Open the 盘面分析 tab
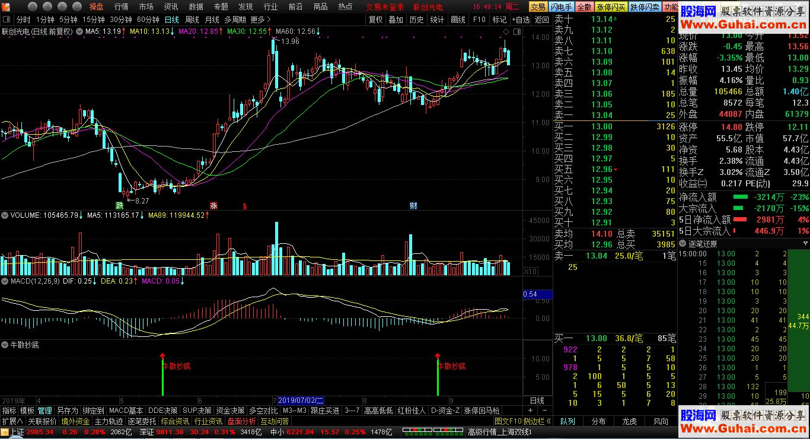This screenshot has width=810, height=439. click(x=241, y=421)
